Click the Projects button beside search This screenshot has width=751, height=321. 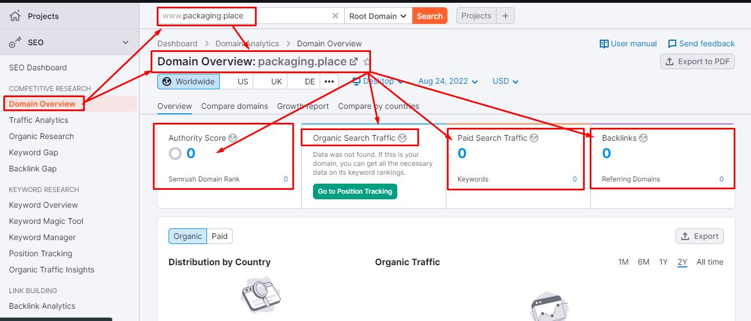click(x=476, y=16)
